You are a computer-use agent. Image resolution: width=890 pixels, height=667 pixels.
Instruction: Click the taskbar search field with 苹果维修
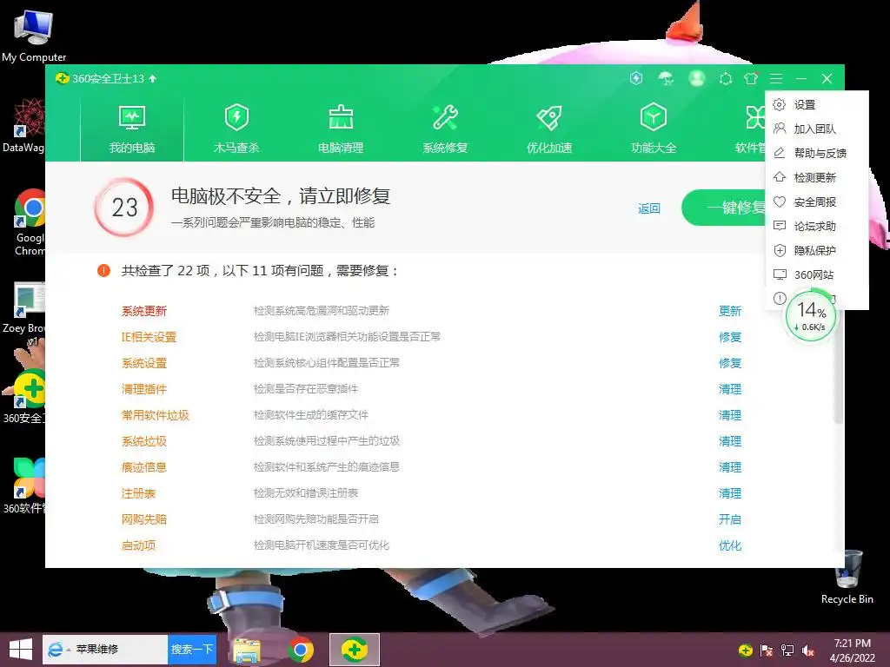click(x=105, y=650)
